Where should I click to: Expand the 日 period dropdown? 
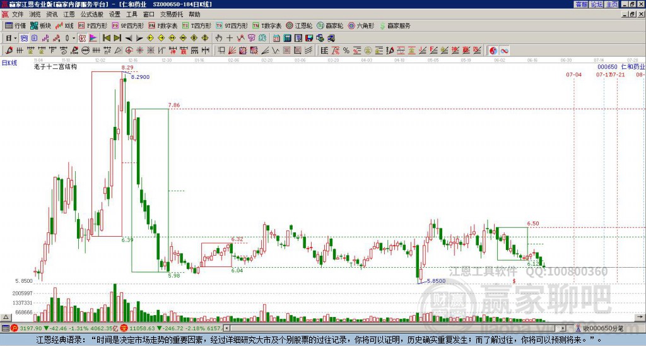click(15, 39)
